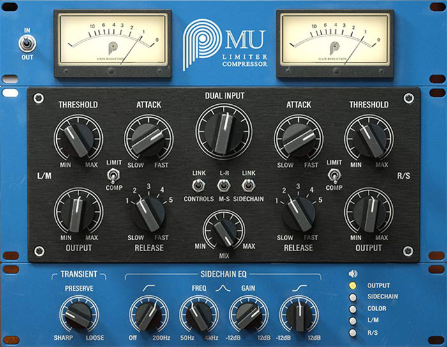Screen dimensions: 447x347
Task: Click the 200Hz label
Action: (162, 338)
